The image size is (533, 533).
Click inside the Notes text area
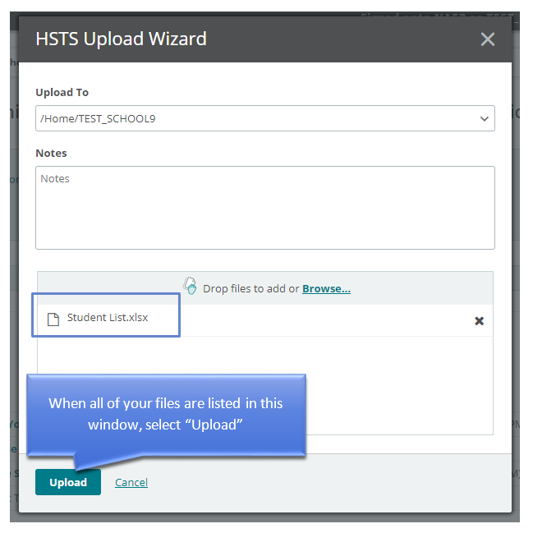pos(265,208)
